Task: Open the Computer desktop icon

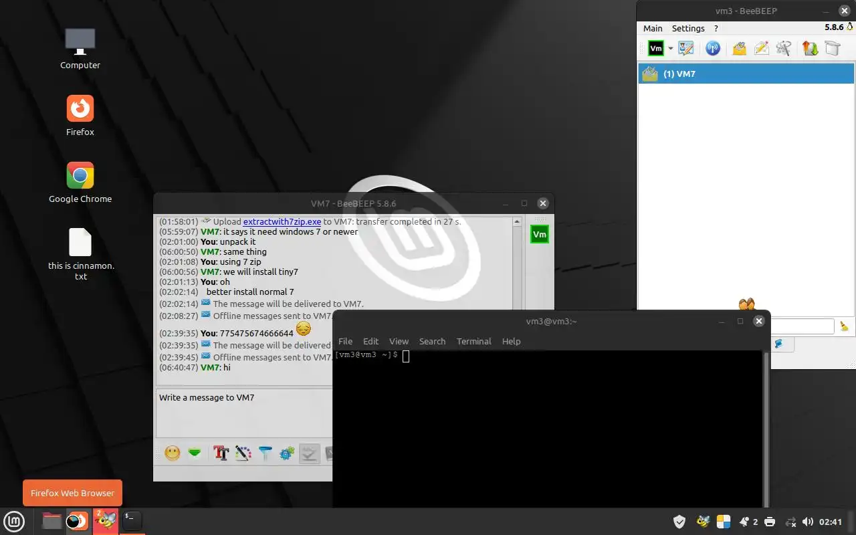Action: pyautogui.click(x=80, y=49)
